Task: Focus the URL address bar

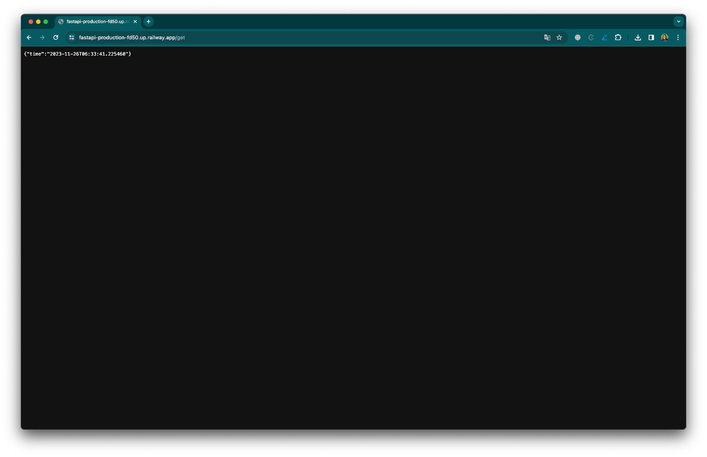Action: [x=309, y=38]
